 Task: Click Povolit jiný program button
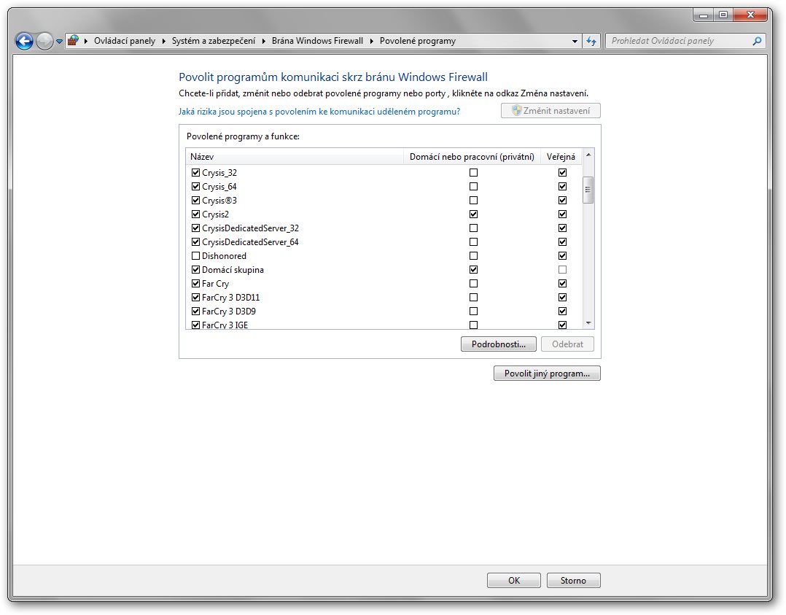tap(547, 374)
